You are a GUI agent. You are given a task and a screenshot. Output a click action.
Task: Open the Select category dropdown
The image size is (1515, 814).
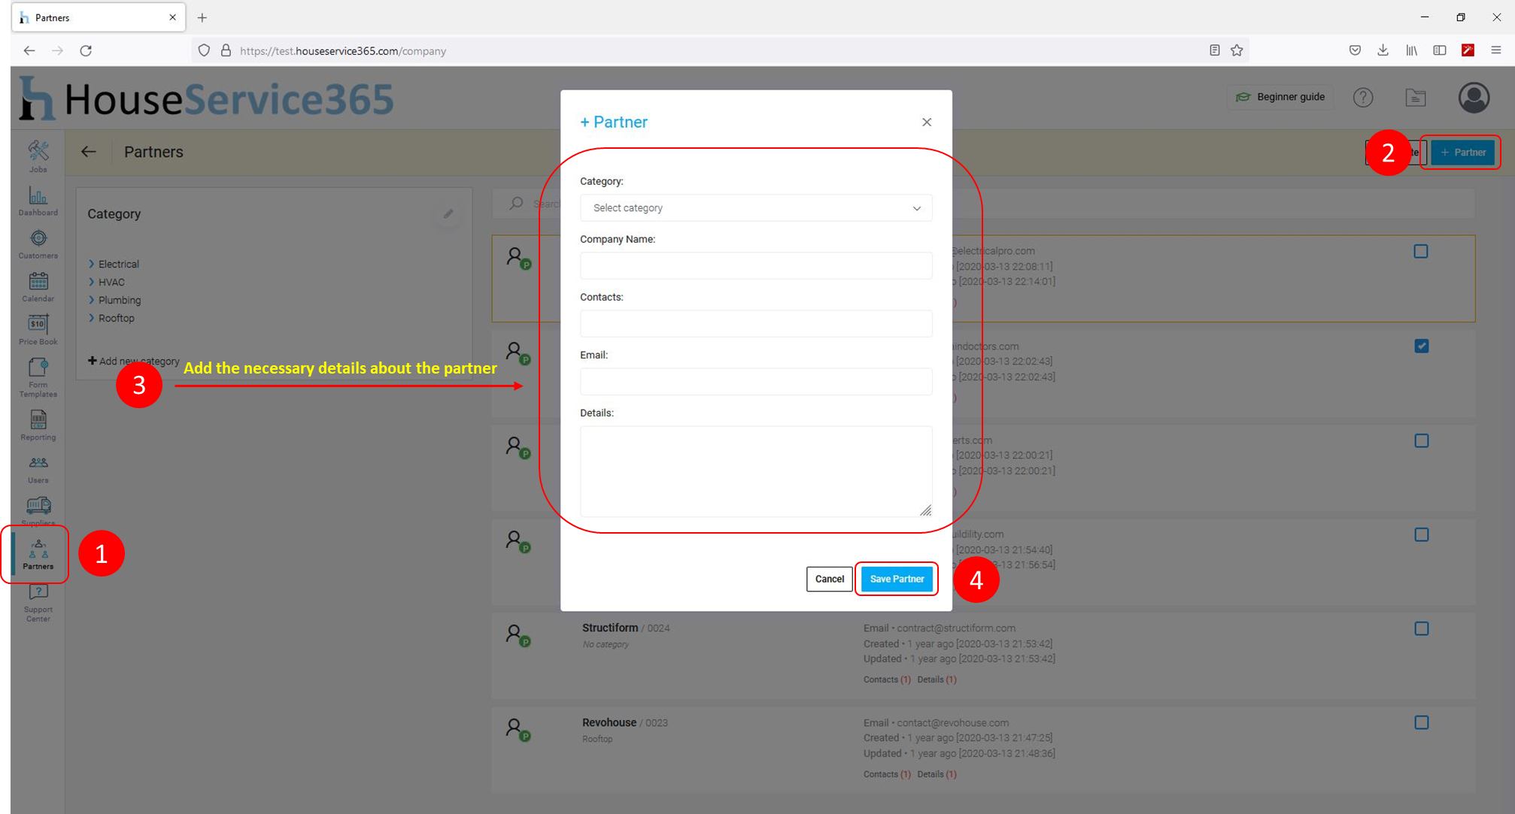click(755, 208)
